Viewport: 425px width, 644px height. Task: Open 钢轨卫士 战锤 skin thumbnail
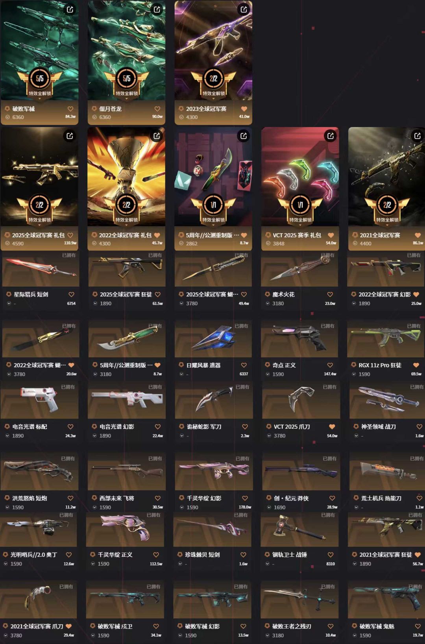[299, 529]
